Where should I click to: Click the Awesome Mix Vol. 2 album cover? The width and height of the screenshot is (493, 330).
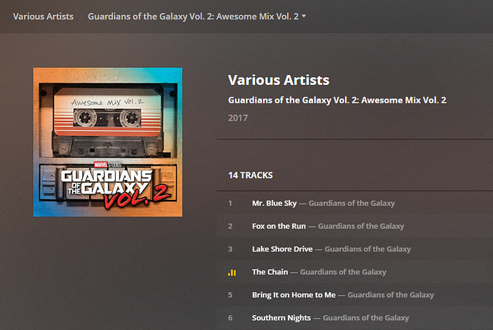point(107,142)
